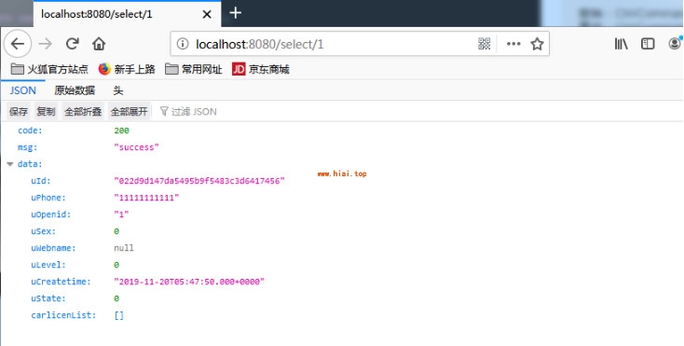Close the localhost:8080/select/1 tab
Image resolution: width=684 pixels, height=346 pixels.
click(207, 14)
